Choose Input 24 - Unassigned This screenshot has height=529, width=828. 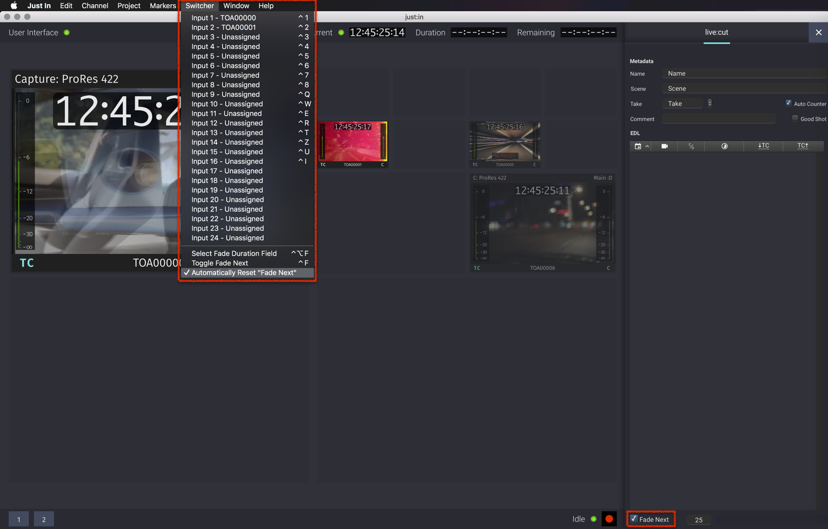coord(247,238)
